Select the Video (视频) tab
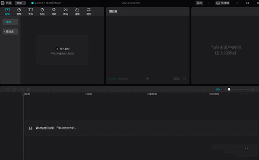The height and width of the screenshot is (160, 259). (7, 11)
